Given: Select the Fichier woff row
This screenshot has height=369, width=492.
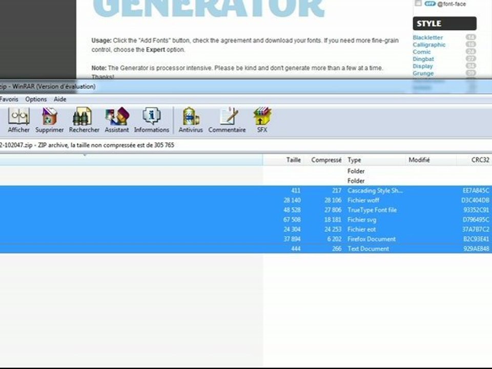Looking at the screenshot, I should point(246,200).
